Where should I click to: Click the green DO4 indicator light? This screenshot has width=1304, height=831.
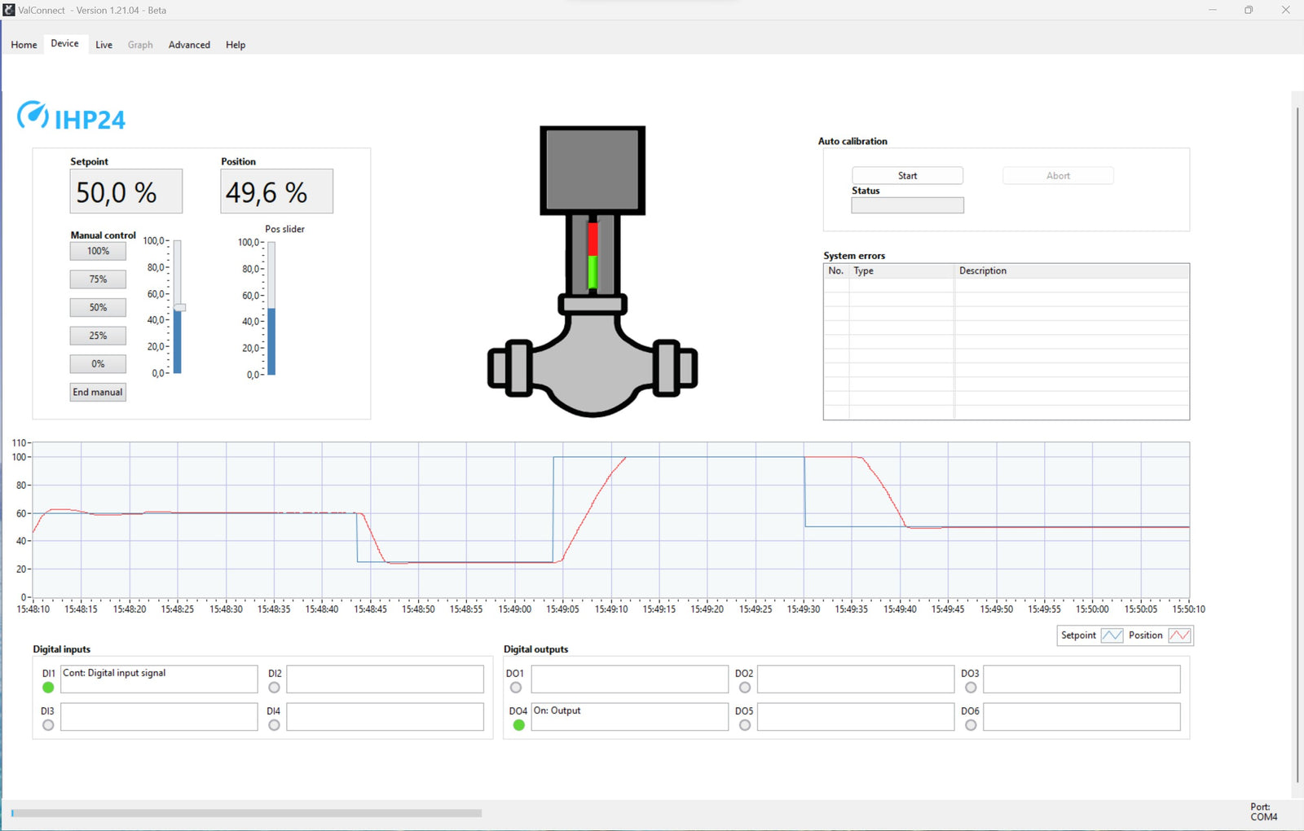[518, 725]
